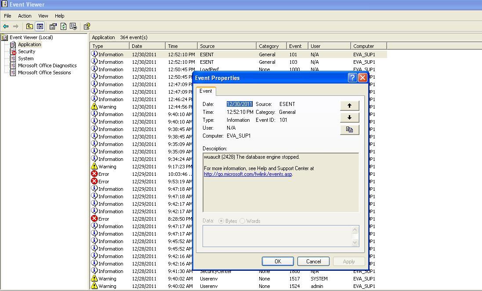Image resolution: width=482 pixels, height=291 pixels.
Task: Select the Information row at 12:46:24 PM
Action: [141, 99]
